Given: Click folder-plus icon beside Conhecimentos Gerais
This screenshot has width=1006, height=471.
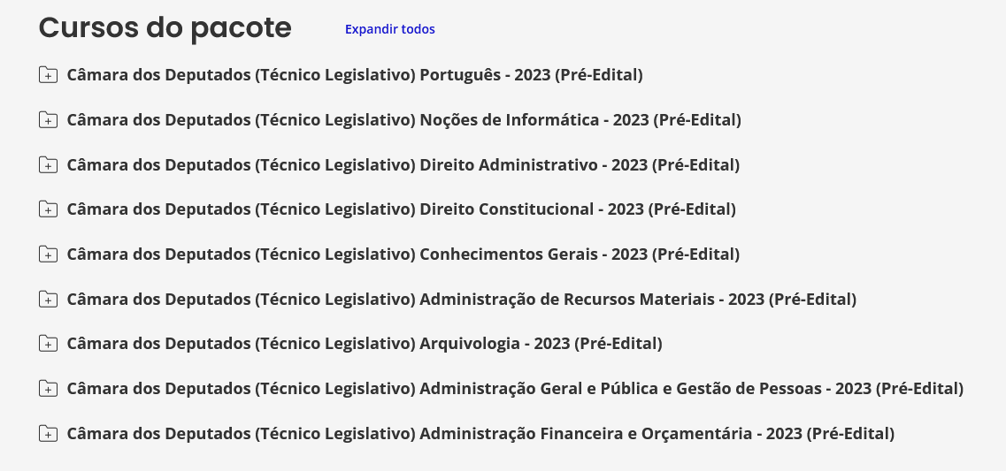Looking at the screenshot, I should (48, 254).
